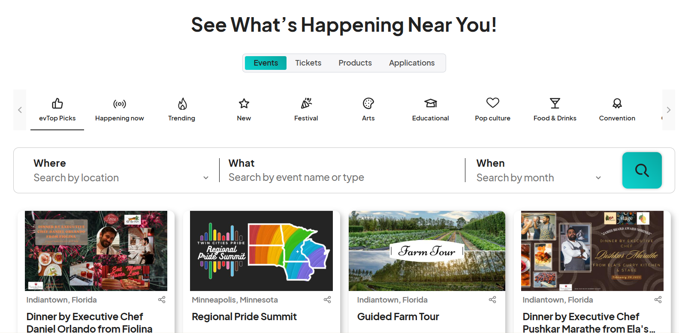Choose the Pop culture heart category
Viewport: 679px width, 333px height.
tap(492, 110)
